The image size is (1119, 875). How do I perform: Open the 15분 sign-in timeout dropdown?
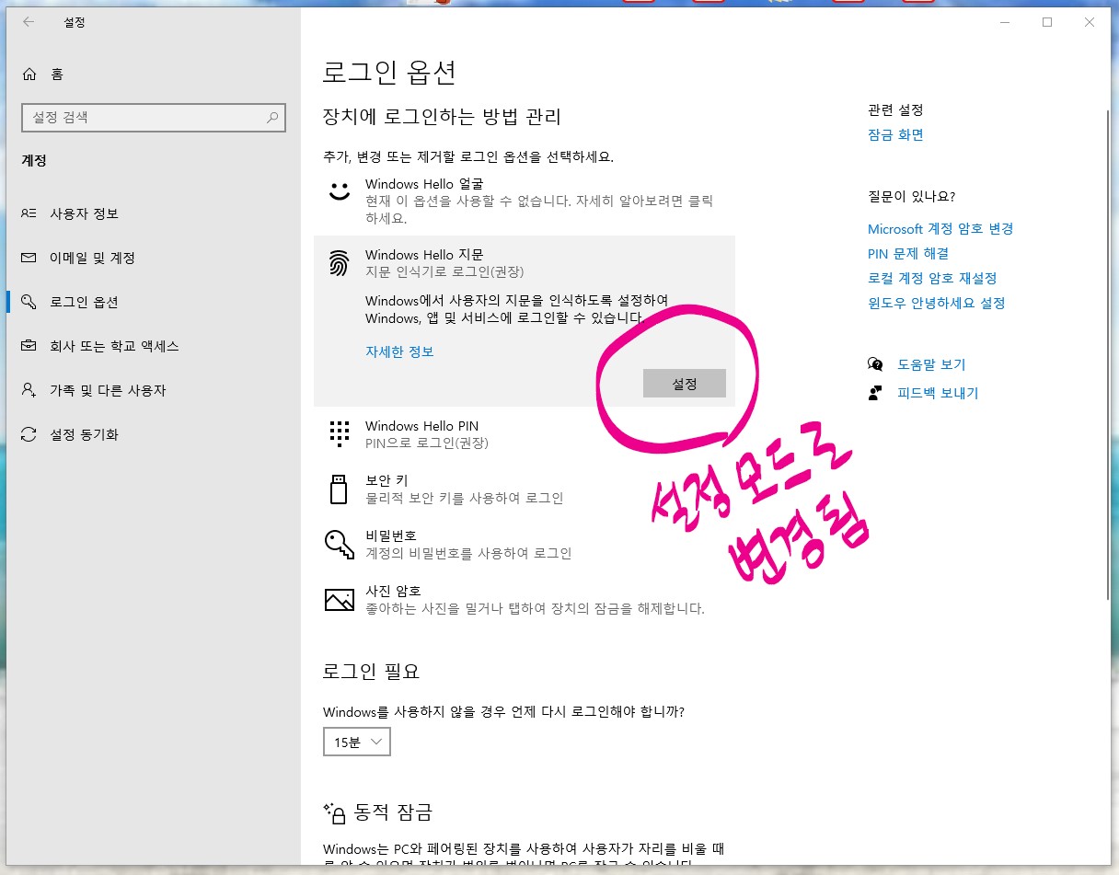357,742
